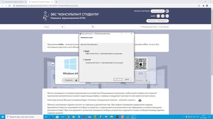Go to the main page link
The width and height of the screenshot is (213, 119).
[x=164, y=27]
